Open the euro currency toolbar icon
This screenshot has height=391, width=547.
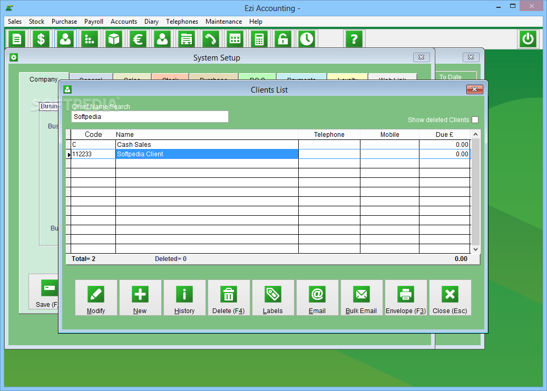138,39
